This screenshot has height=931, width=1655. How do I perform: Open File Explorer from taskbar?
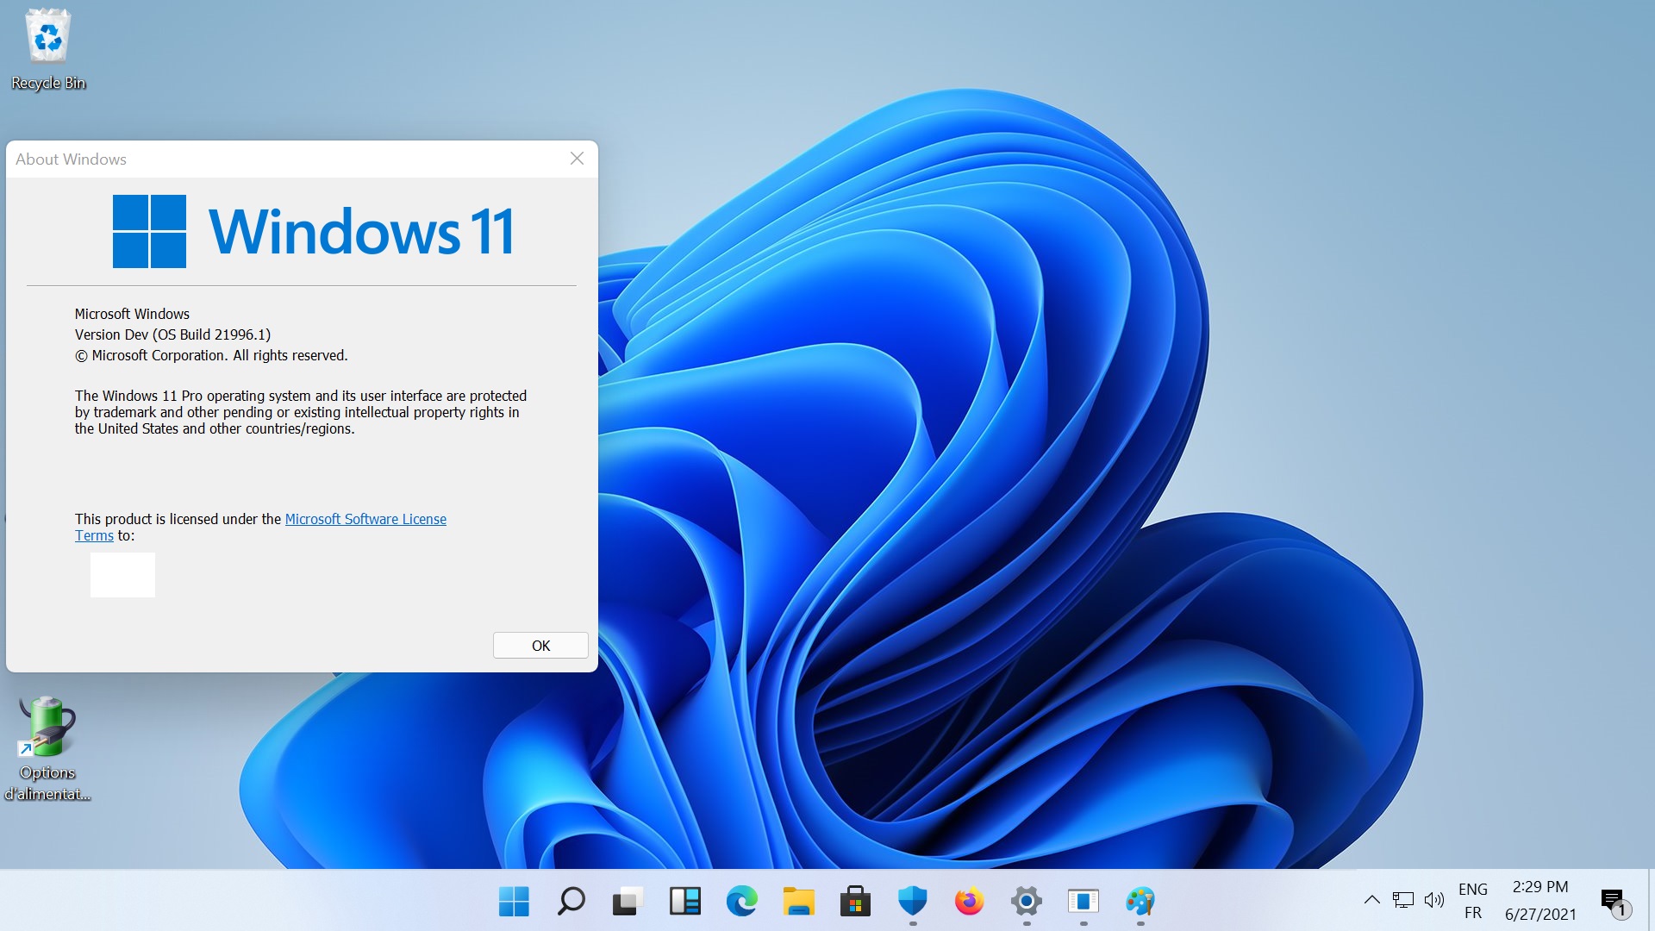(x=798, y=902)
